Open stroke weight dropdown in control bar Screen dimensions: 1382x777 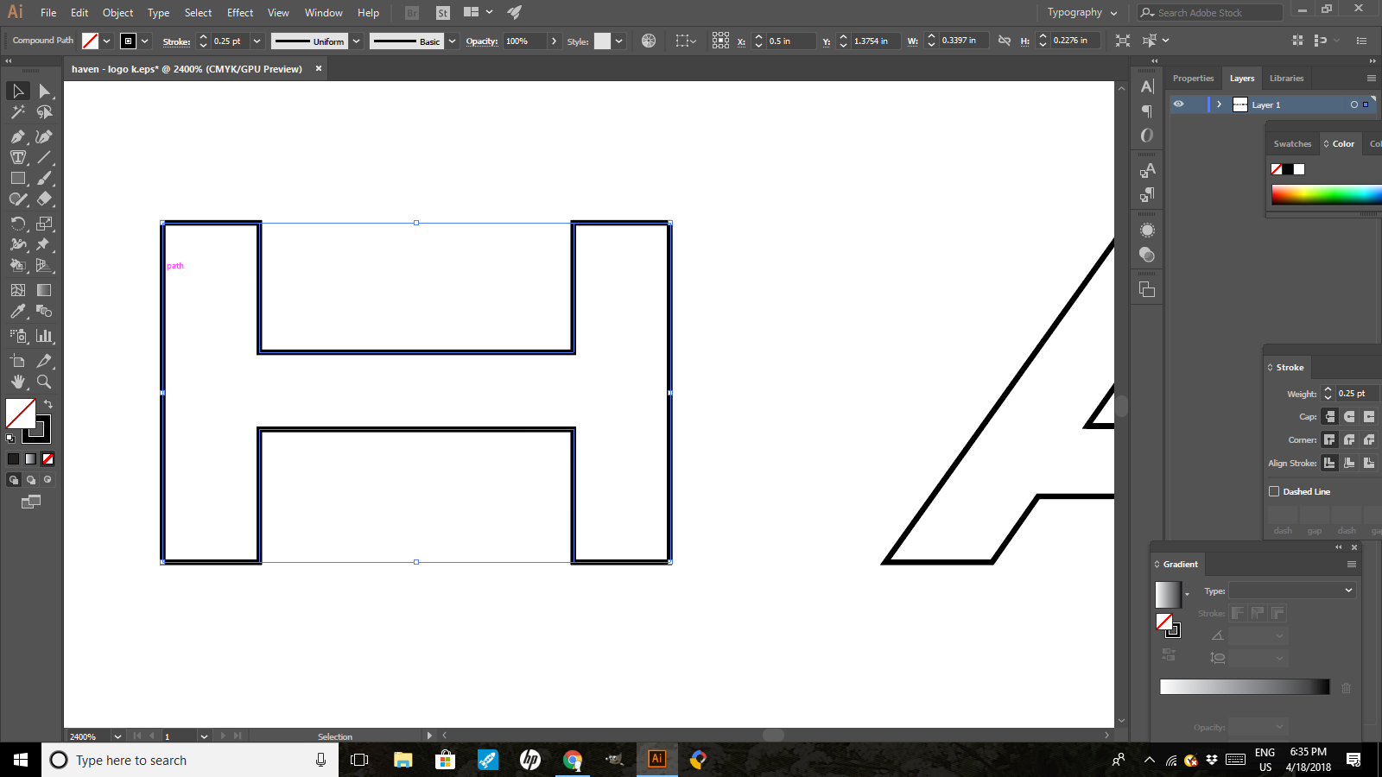257,41
